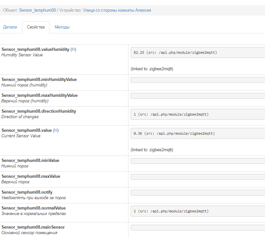The image size is (265, 238).
Task: Go to the Методы tab
Action: pyautogui.click(x=62, y=27)
